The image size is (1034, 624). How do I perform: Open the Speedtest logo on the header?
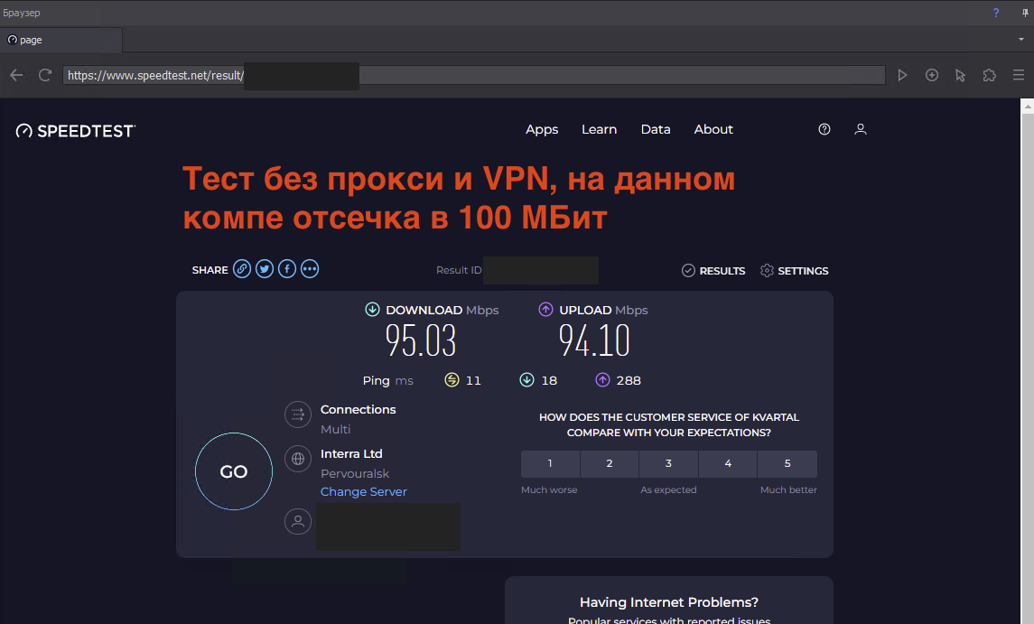(x=75, y=129)
